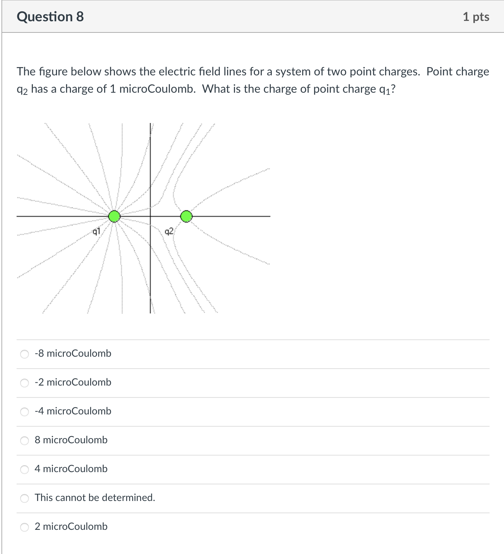Click the q1 text label in the figure
504x554 pixels.
click(96, 231)
